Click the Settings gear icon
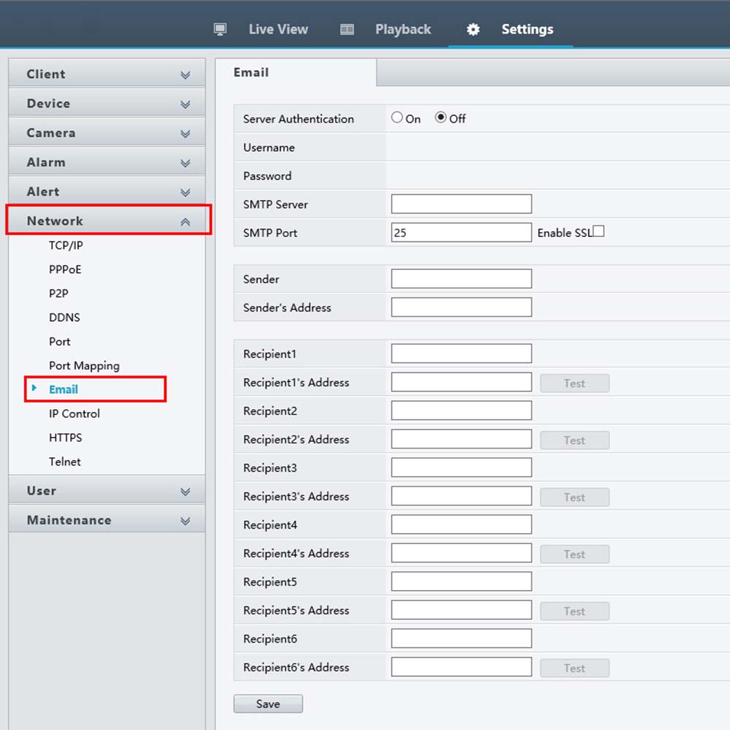 [x=473, y=29]
